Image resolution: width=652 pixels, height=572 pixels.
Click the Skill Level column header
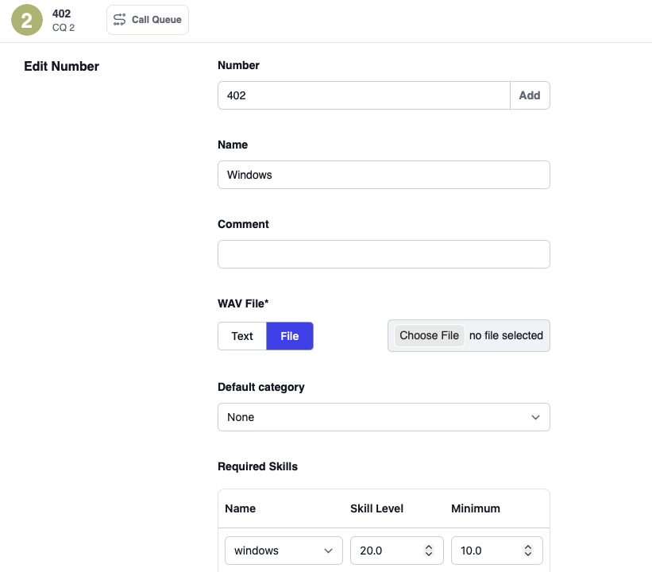click(377, 508)
